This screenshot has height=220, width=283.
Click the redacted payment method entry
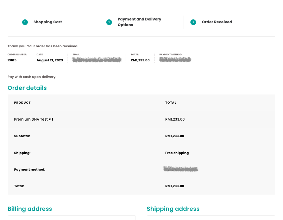point(175,59)
